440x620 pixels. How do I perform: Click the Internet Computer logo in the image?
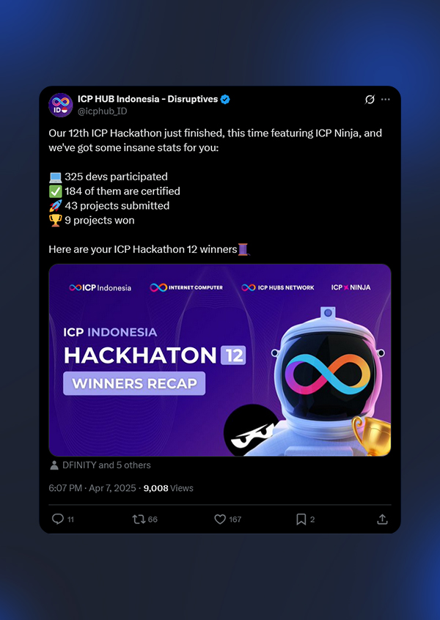coord(186,287)
